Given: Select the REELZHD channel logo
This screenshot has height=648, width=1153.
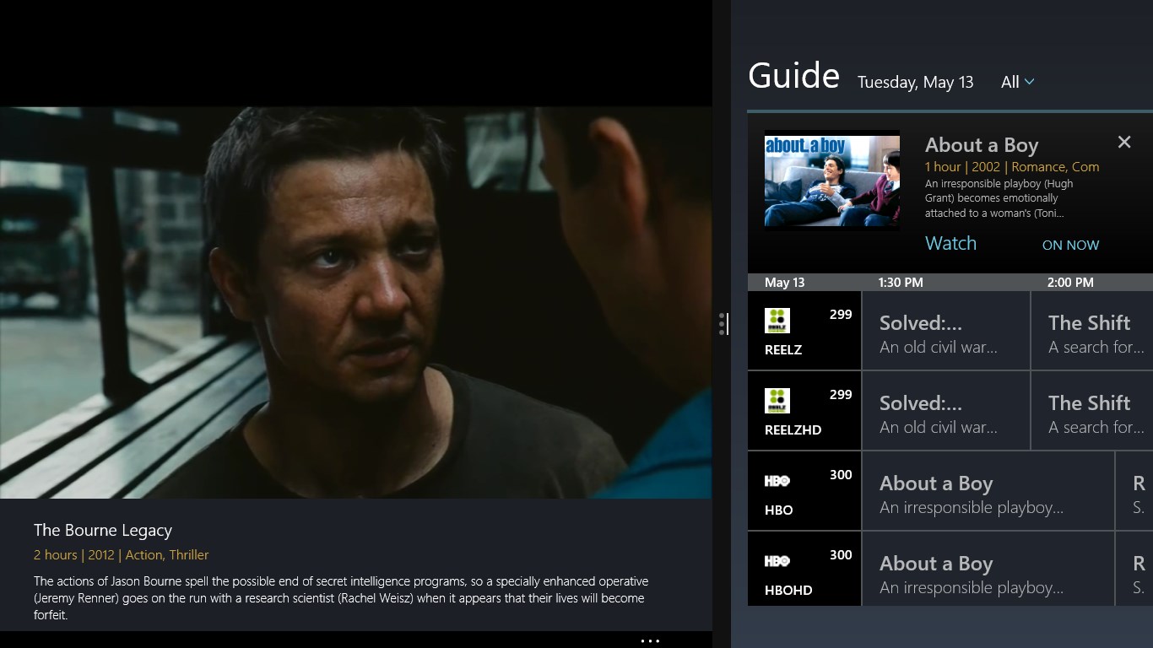Looking at the screenshot, I should click(776, 400).
